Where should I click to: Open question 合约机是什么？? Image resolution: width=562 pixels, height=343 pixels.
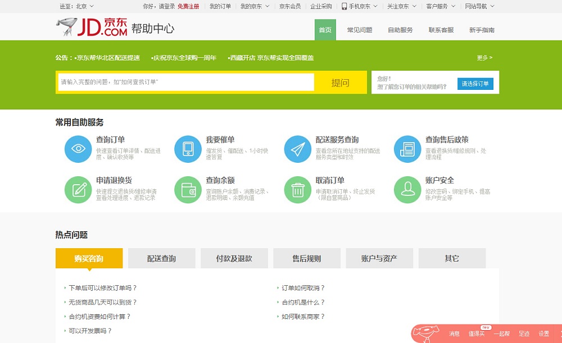(x=303, y=302)
